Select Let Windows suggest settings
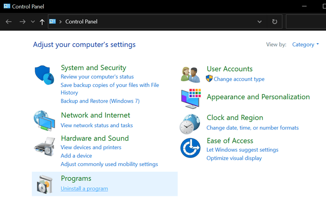 [x=242, y=150]
